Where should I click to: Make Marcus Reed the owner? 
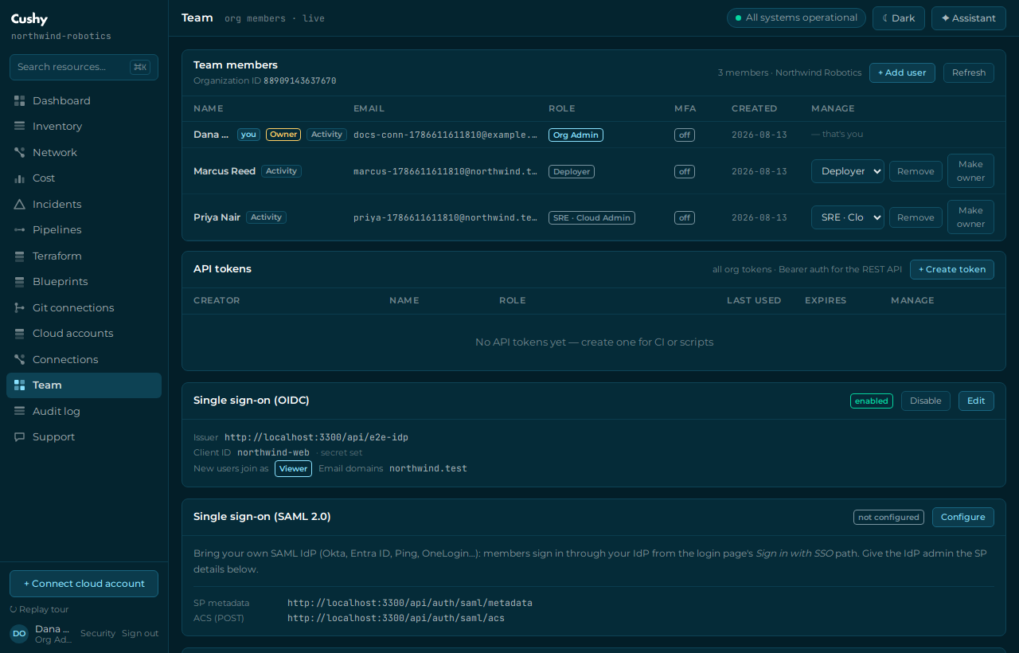[x=970, y=171]
